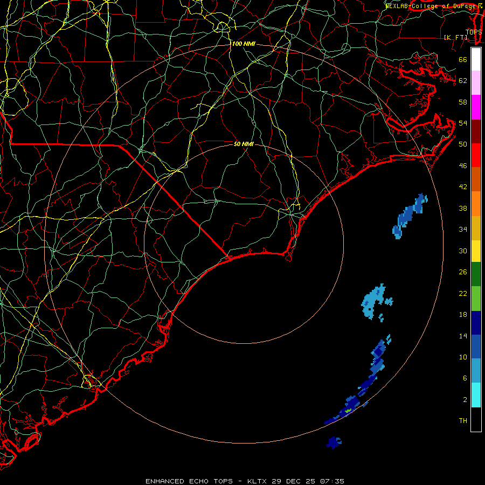Click the "66" legend value
The height and width of the screenshot is (485, 485).
pyautogui.click(x=463, y=59)
